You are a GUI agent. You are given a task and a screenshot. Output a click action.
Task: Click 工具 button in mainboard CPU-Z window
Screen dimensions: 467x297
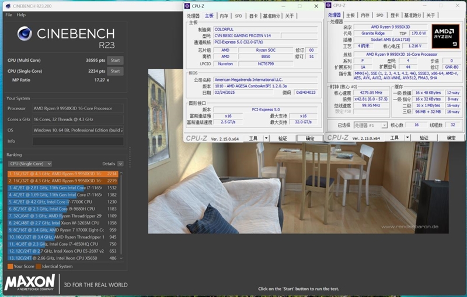pyautogui.click(x=253, y=139)
